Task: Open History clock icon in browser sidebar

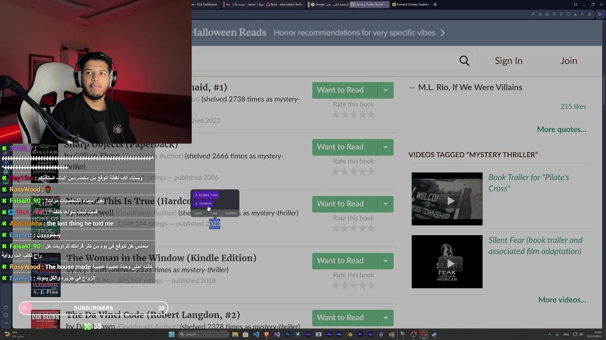Action: click(x=6, y=315)
